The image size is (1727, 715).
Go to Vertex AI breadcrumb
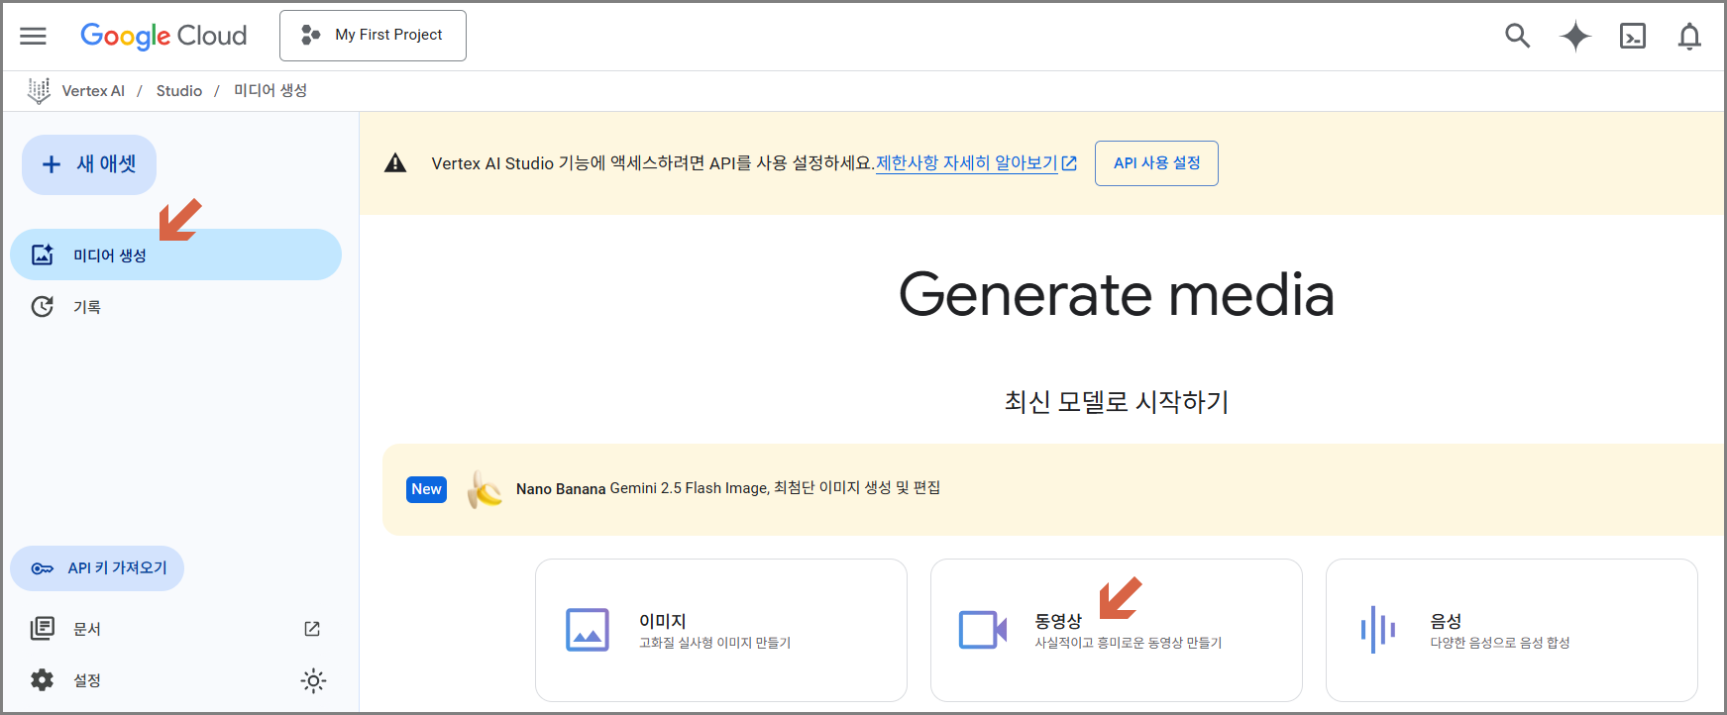(x=93, y=91)
